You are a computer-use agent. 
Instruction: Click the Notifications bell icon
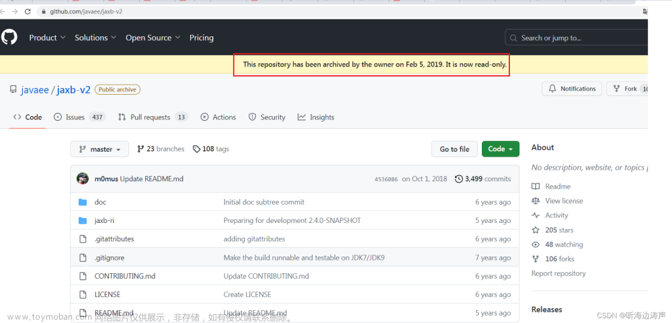point(552,89)
